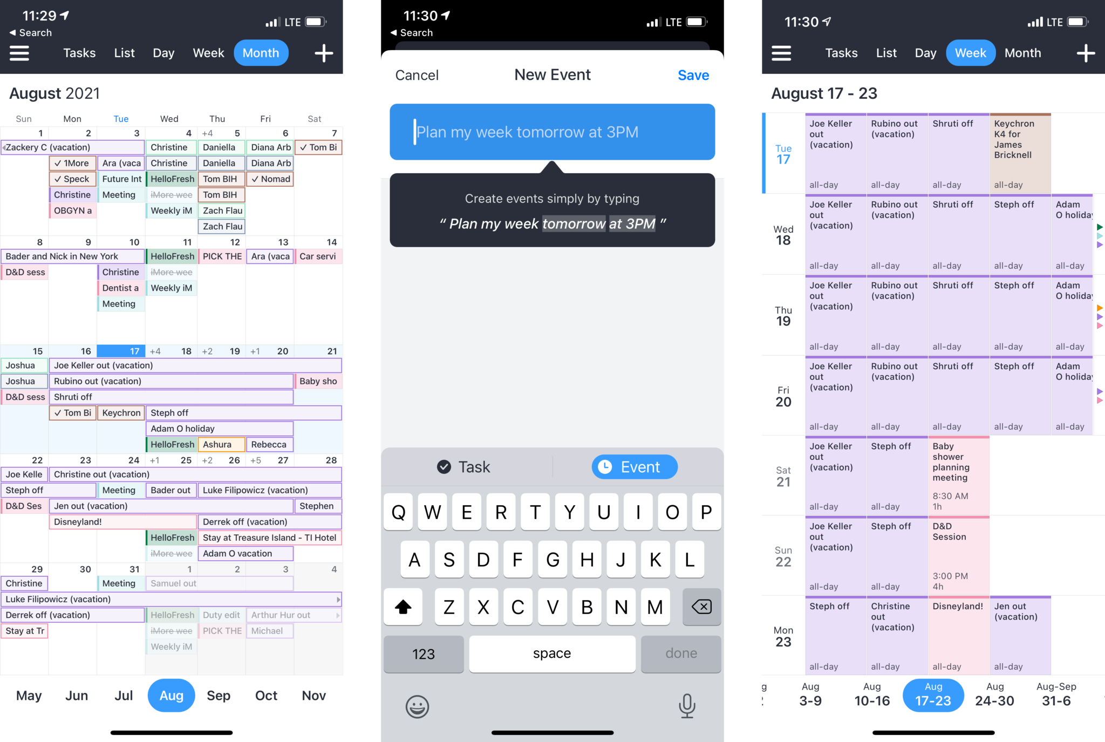The width and height of the screenshot is (1105, 742).
Task: Tap the Add new event plus icon
Action: [324, 53]
